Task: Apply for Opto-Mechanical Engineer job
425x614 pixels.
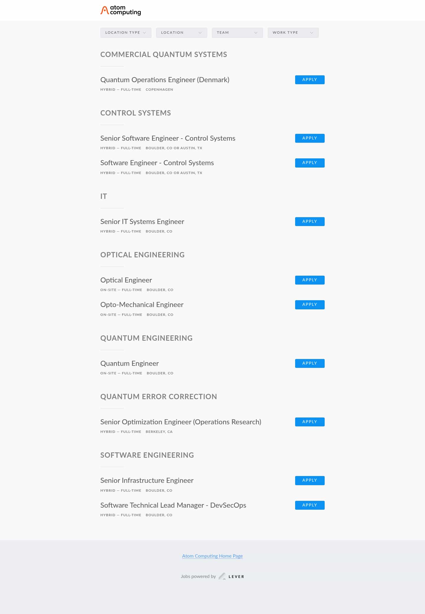Action: (x=310, y=305)
